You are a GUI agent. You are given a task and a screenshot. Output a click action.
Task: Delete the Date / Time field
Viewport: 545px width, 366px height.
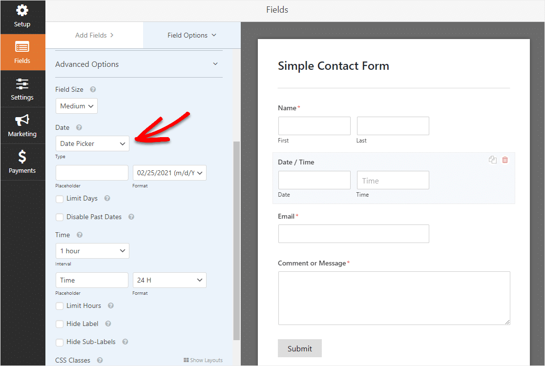pyautogui.click(x=505, y=160)
